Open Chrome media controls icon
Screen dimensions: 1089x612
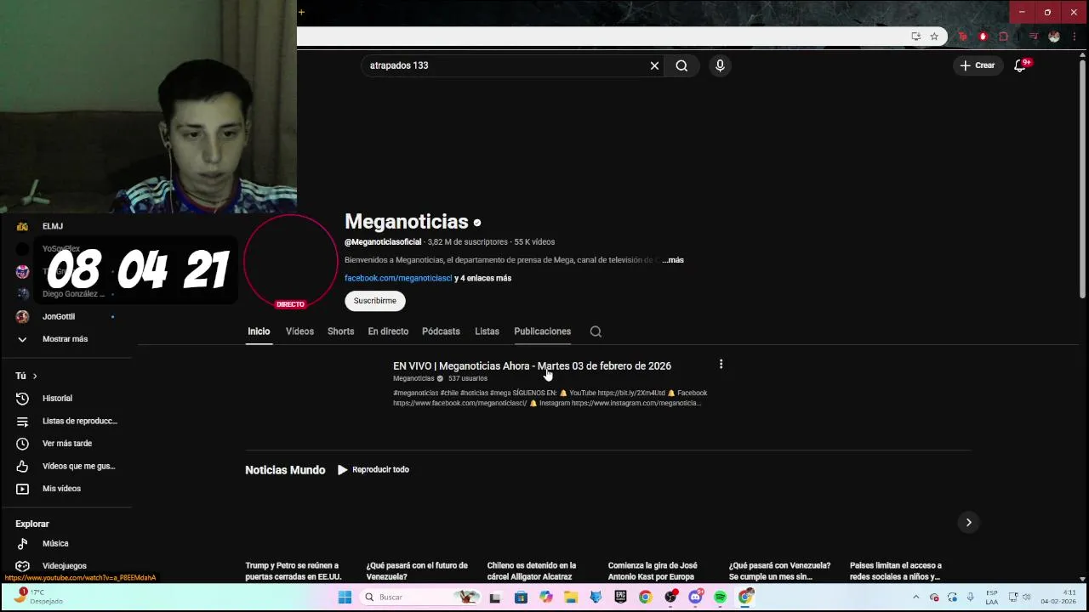tap(1034, 37)
